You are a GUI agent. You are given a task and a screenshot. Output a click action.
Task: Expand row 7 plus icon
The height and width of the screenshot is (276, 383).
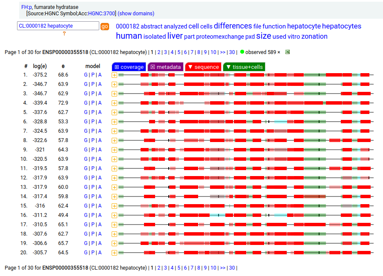(x=114, y=131)
